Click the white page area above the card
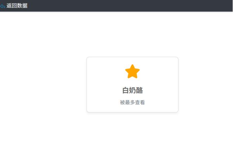233x145 pixels. click(132, 34)
